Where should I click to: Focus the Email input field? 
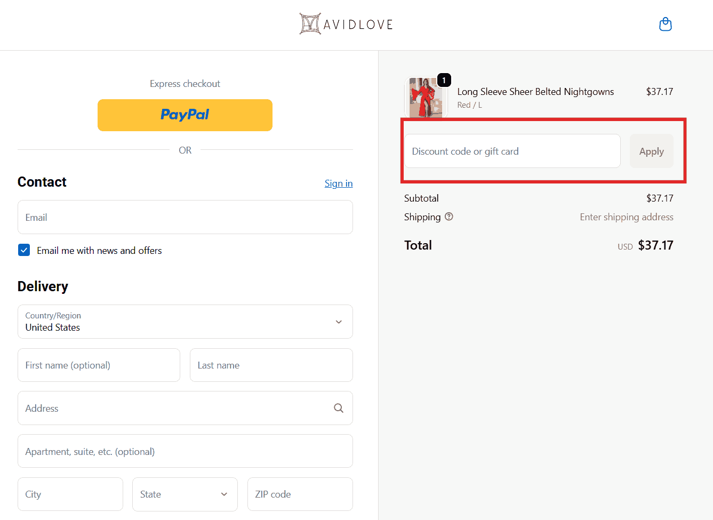pyautogui.click(x=185, y=217)
